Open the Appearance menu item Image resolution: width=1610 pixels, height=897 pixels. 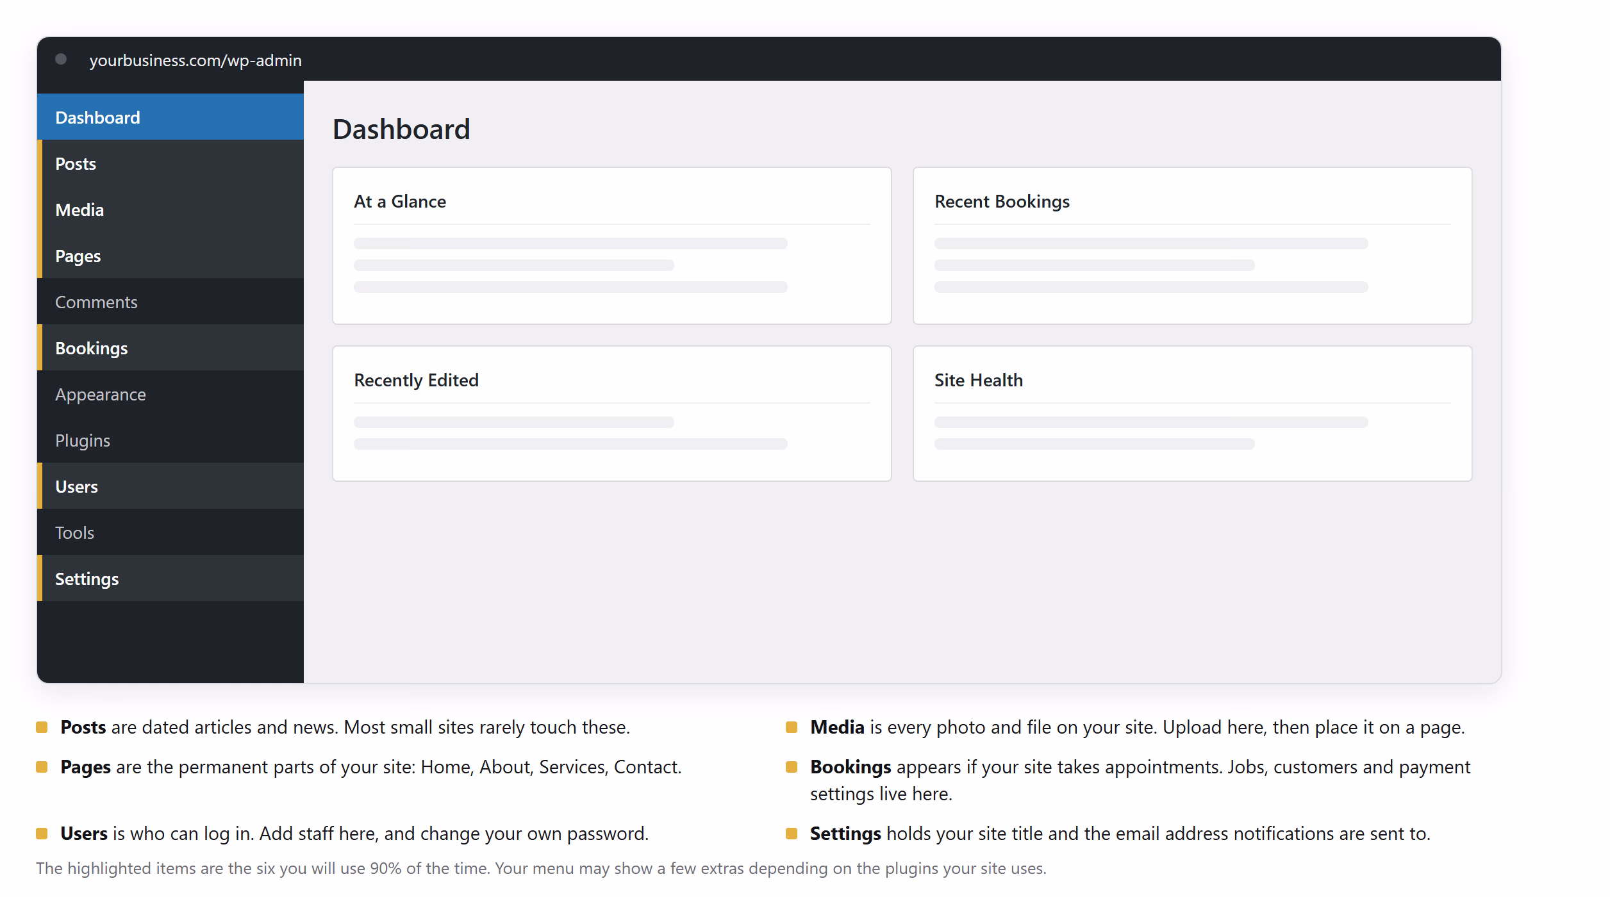coord(170,394)
